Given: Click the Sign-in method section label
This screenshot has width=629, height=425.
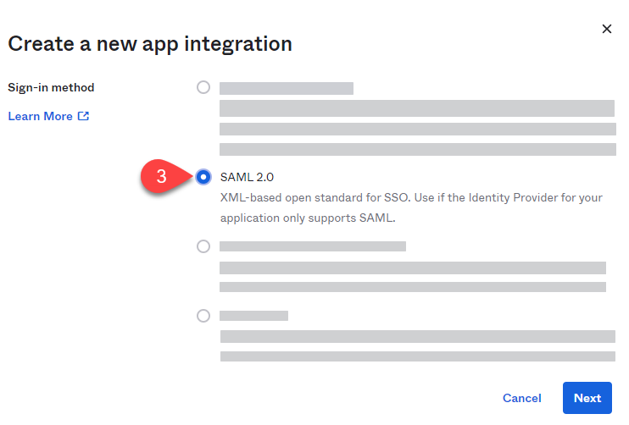Looking at the screenshot, I should 51,87.
